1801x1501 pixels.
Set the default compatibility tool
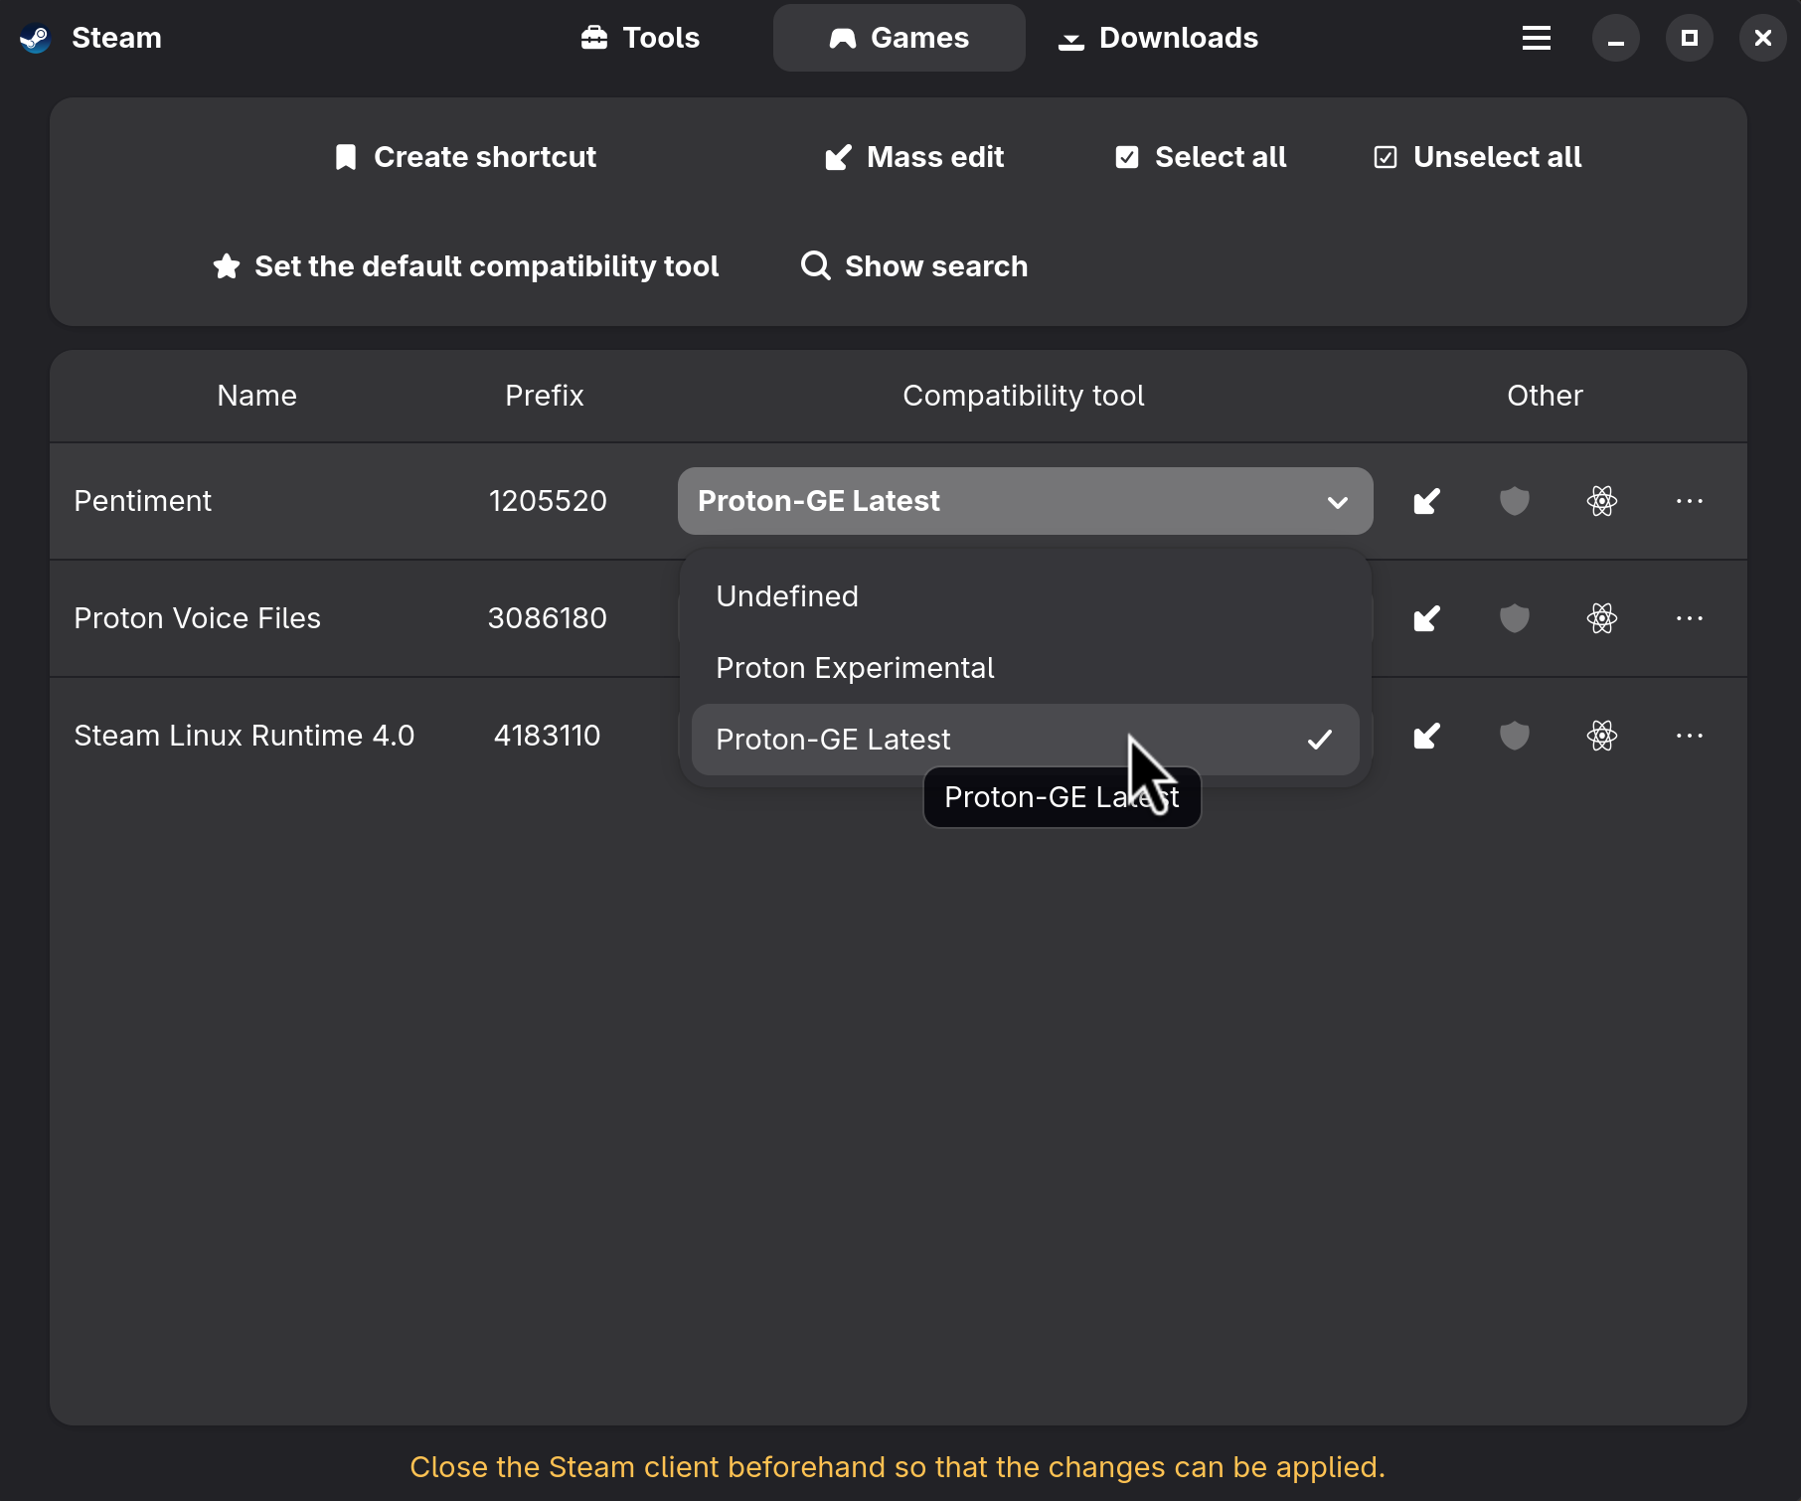465,266
